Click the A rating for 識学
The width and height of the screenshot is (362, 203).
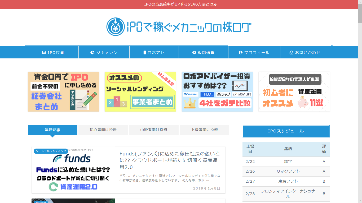point(324,162)
